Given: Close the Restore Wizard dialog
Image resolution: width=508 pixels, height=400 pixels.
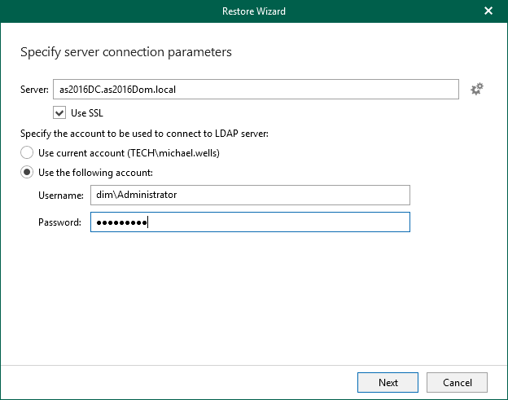Looking at the screenshot, I should pyautogui.click(x=488, y=11).
